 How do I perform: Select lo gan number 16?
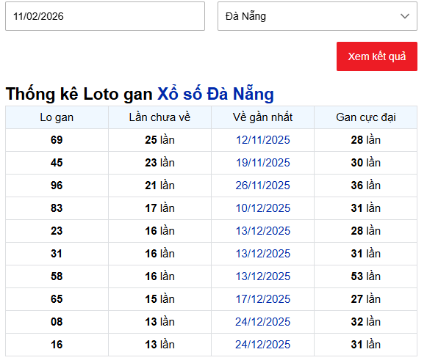pos(57,345)
